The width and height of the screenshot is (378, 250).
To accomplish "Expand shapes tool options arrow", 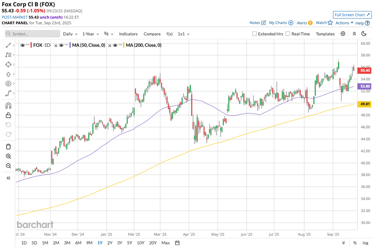I will click(14, 64).
